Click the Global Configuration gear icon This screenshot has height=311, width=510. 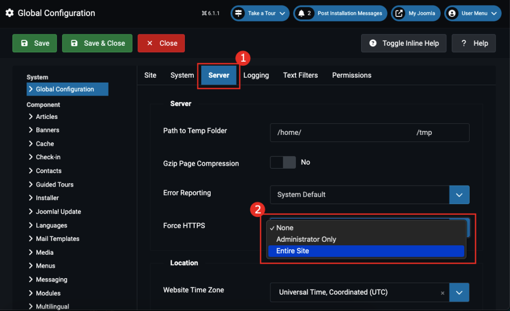click(9, 13)
